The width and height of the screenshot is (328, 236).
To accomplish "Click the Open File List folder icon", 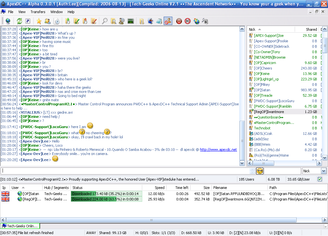I will (142, 21).
